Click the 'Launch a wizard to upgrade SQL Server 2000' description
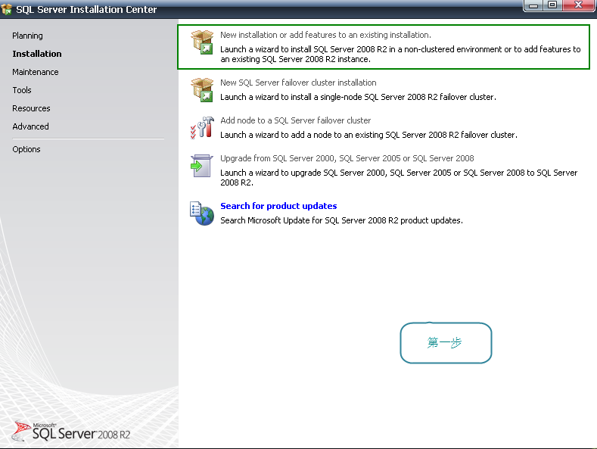 point(399,178)
